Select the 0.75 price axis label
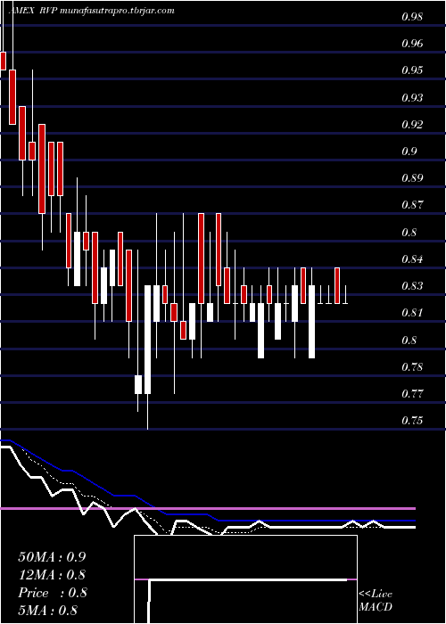The width and height of the screenshot is (446, 624). pyautogui.click(x=412, y=421)
